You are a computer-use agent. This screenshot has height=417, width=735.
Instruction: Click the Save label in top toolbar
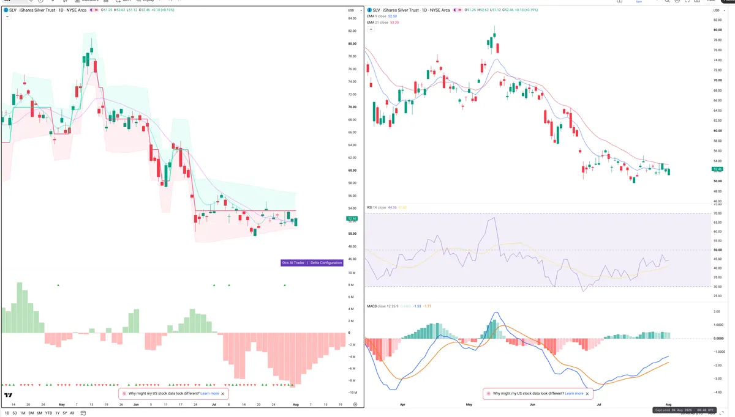coord(639,2)
